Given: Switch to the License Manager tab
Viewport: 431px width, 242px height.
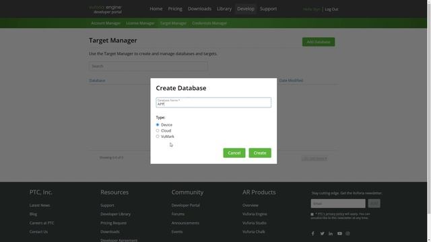Looking at the screenshot, I should [140, 24].
